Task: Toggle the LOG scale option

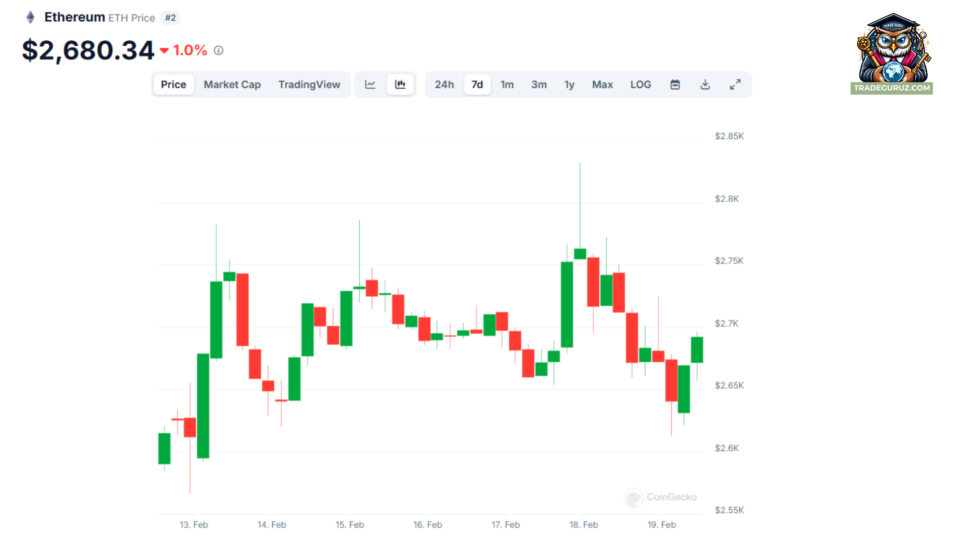Action: click(x=640, y=84)
